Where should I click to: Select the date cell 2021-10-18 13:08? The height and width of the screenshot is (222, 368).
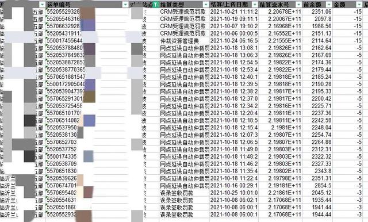tap(234, 48)
